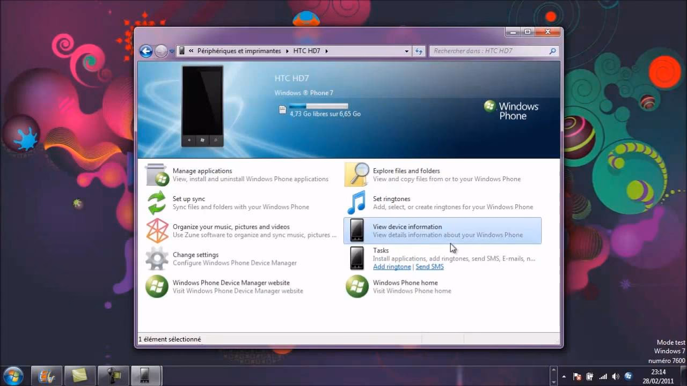Image resolution: width=687 pixels, height=386 pixels.
Task: Click Périphériques et imprimantes breadcrumb
Action: 239,51
